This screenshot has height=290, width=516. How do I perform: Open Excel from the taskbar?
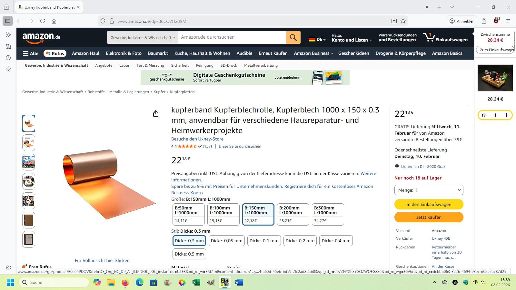(196, 282)
